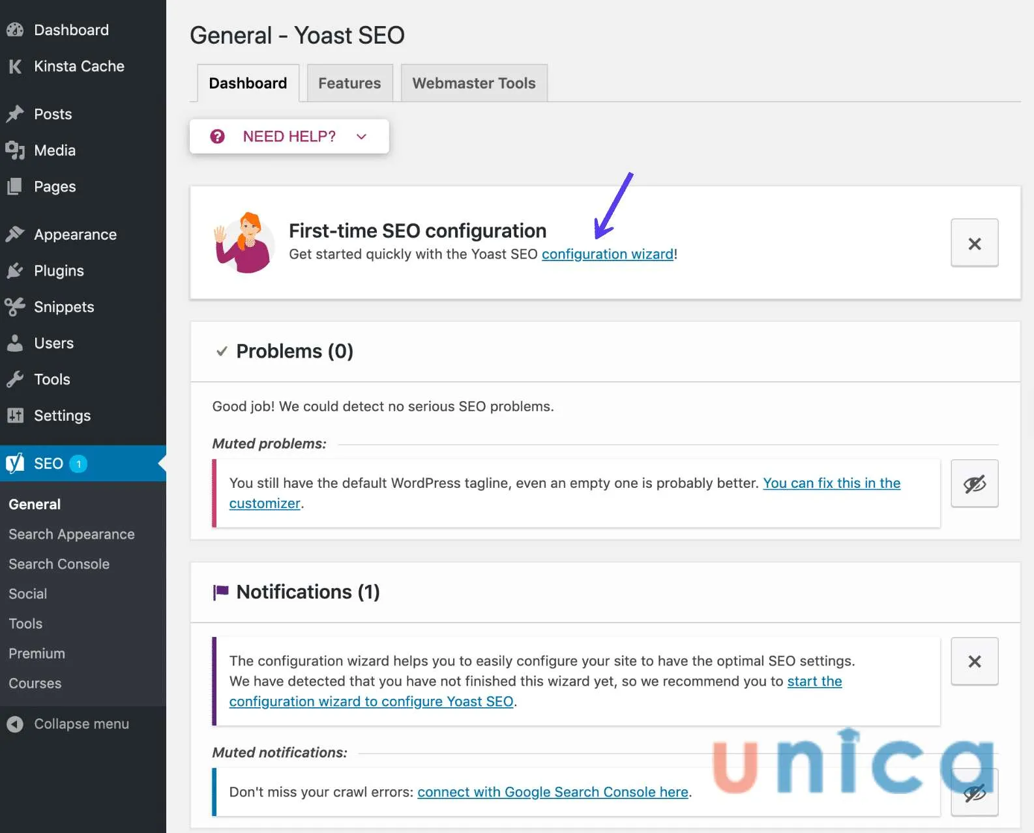The height and width of the screenshot is (833, 1034).
Task: Click the Posts pushpin icon
Action: pyautogui.click(x=15, y=114)
